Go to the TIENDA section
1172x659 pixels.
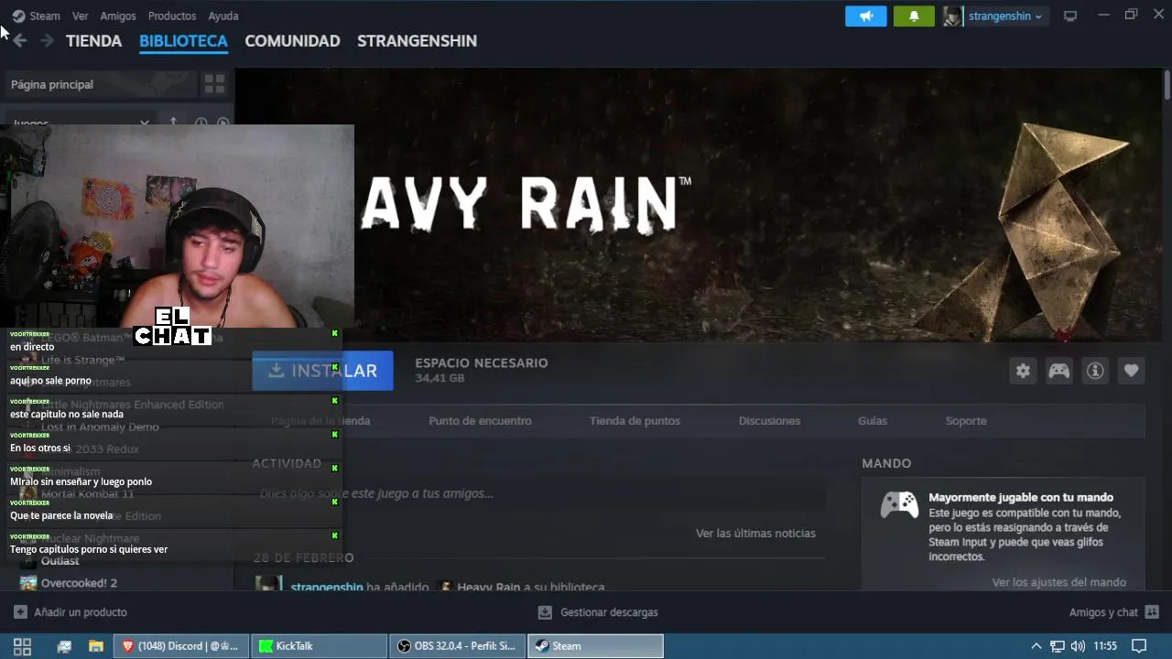click(x=93, y=41)
